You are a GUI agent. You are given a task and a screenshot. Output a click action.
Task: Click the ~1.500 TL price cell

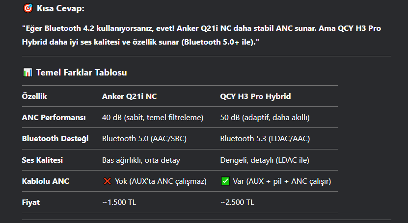[x=119, y=202]
